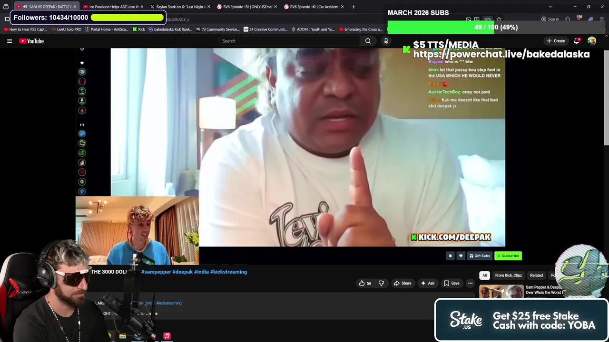
Task: Save the video to a playlist
Action: coord(452,283)
